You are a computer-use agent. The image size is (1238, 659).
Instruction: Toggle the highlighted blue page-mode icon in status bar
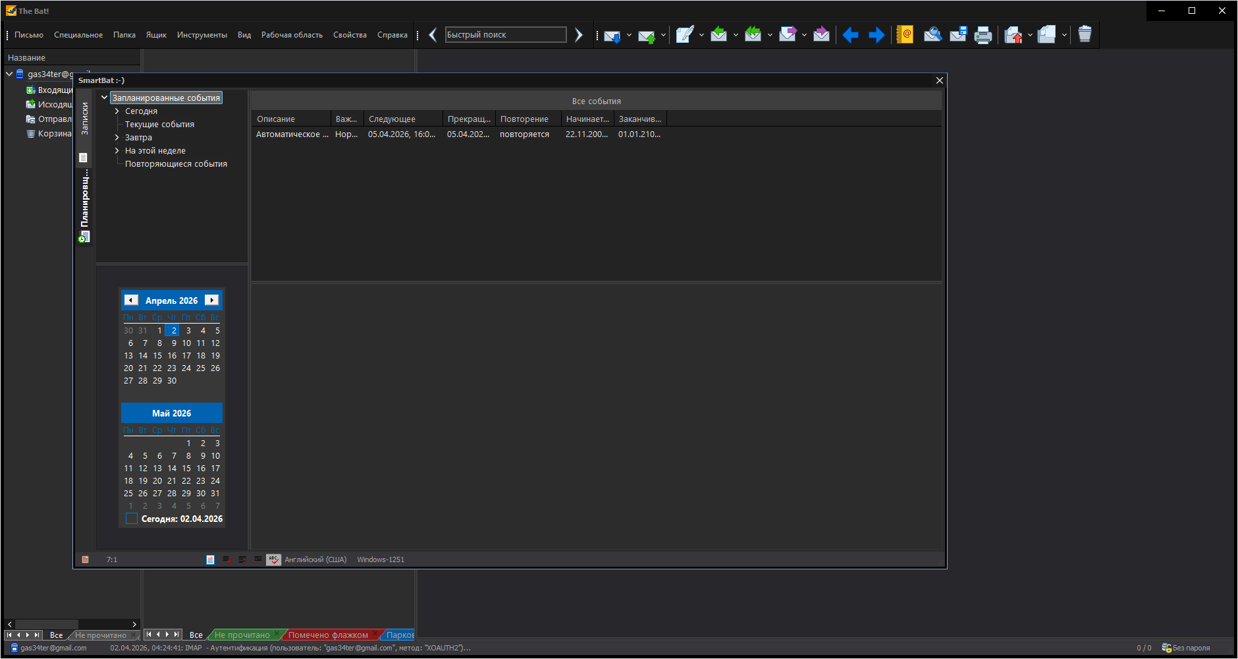[x=210, y=559]
